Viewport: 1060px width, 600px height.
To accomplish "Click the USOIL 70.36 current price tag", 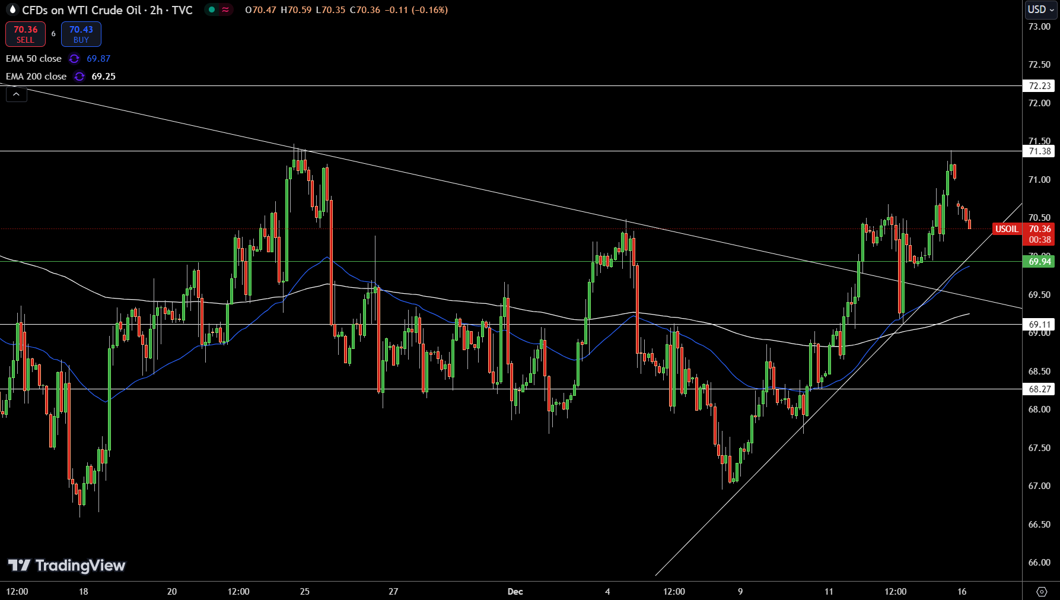I will pos(1023,229).
